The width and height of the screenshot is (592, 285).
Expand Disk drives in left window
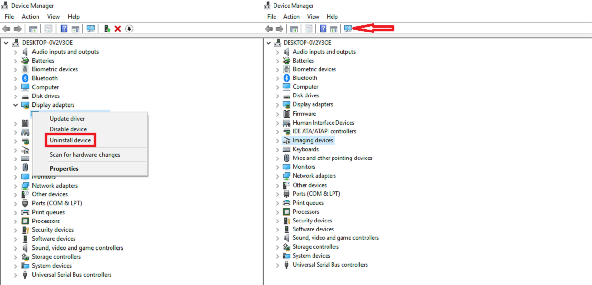pos(15,96)
